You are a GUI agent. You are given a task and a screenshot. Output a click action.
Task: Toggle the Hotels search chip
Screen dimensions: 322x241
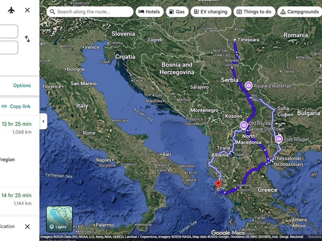(149, 12)
